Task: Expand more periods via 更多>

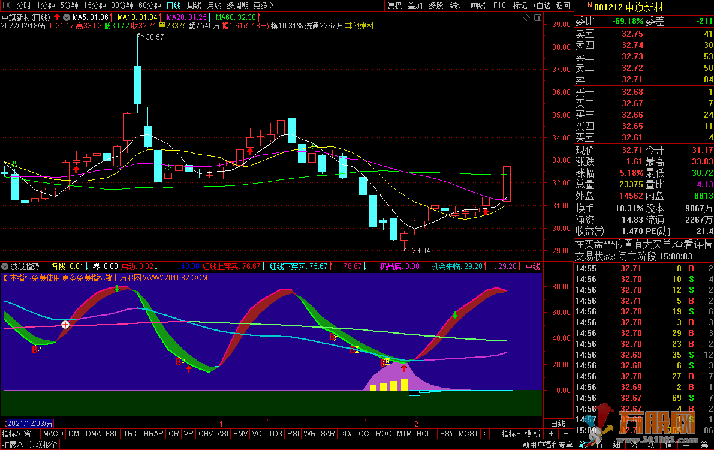Action: [x=264, y=5]
